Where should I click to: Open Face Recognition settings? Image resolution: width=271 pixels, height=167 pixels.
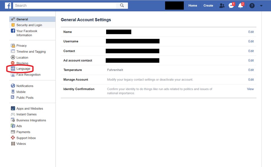(26, 75)
